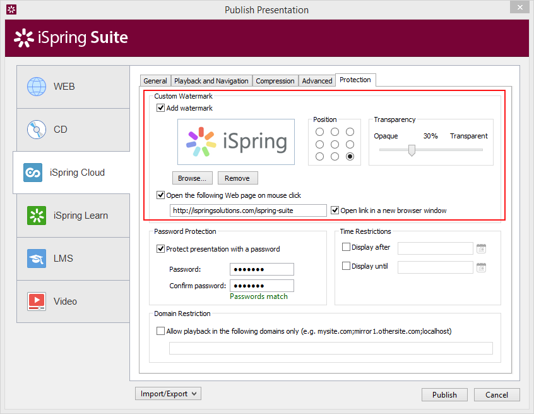This screenshot has width=534, height=414.
Task: Click the Publish button
Action: [x=444, y=394]
